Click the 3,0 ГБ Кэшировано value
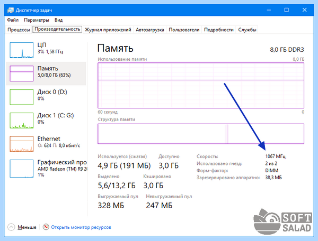This screenshot has height=241, width=318. (x=153, y=186)
